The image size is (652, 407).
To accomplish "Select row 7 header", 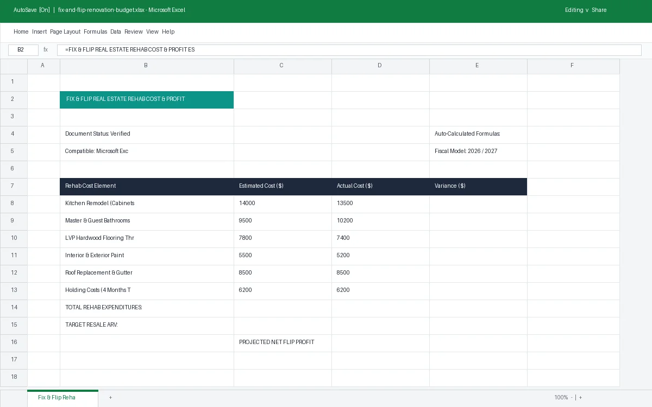I will [14, 187].
